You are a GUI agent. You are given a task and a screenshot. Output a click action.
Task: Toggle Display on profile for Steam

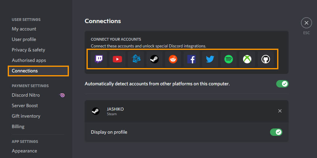[x=276, y=132]
